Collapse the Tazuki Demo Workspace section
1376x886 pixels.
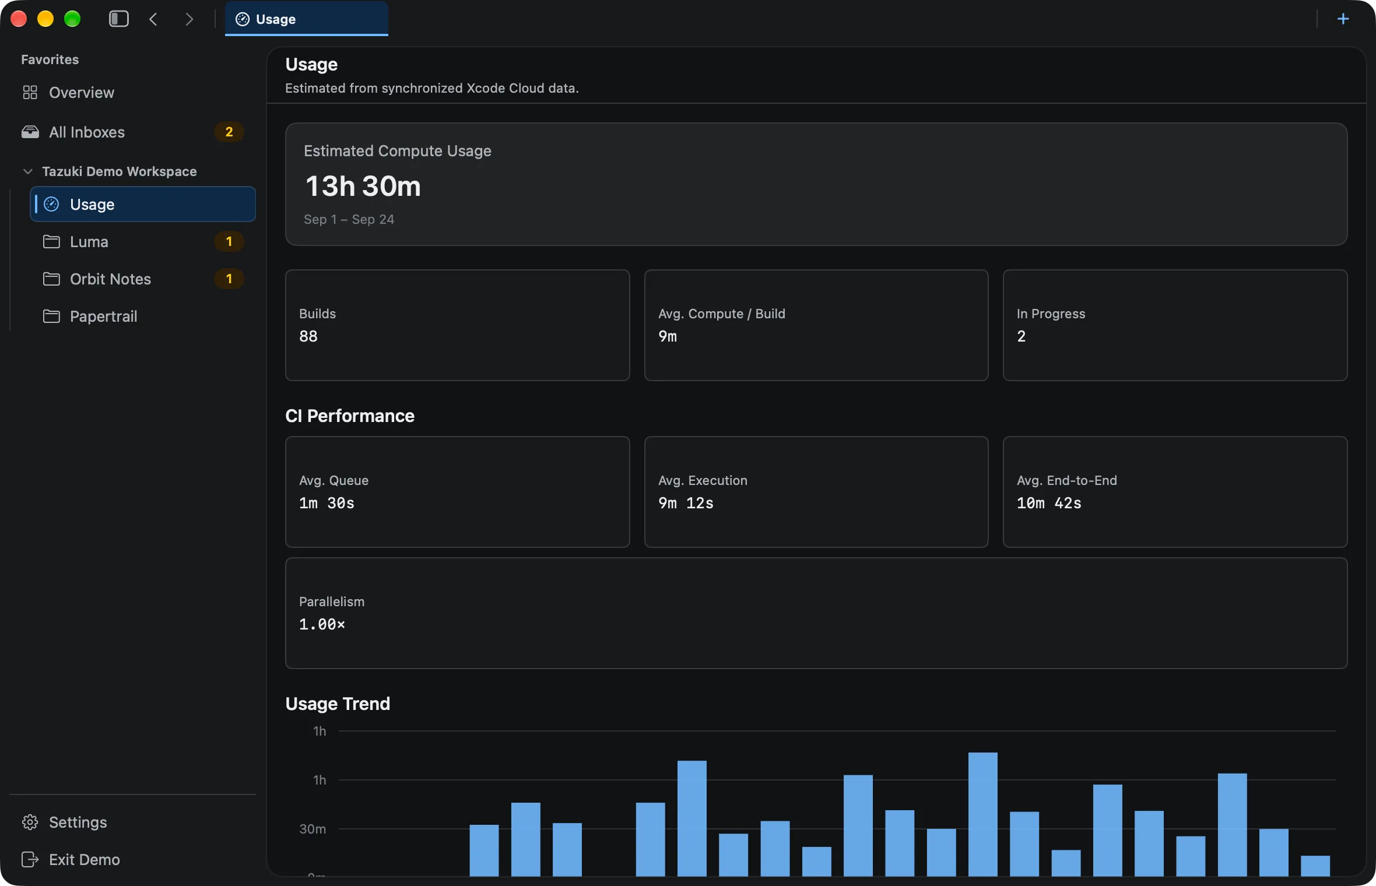(x=27, y=171)
